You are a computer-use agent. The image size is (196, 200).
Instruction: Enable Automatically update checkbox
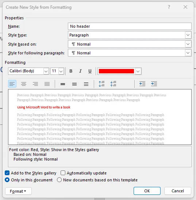click(63, 173)
